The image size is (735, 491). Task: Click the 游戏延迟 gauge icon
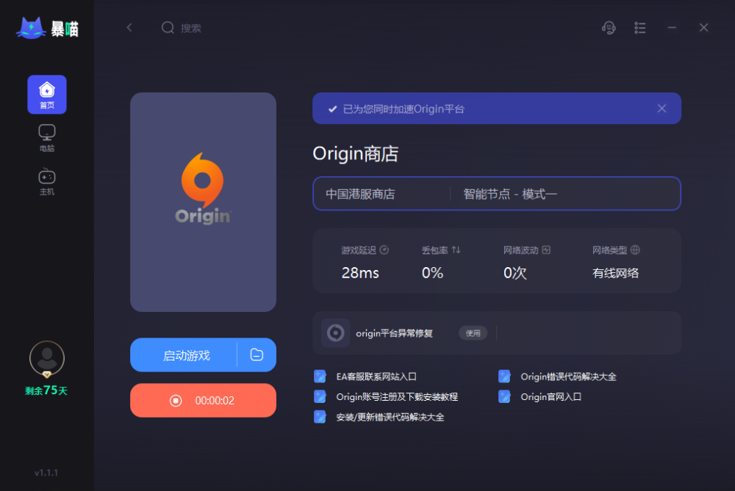(384, 250)
